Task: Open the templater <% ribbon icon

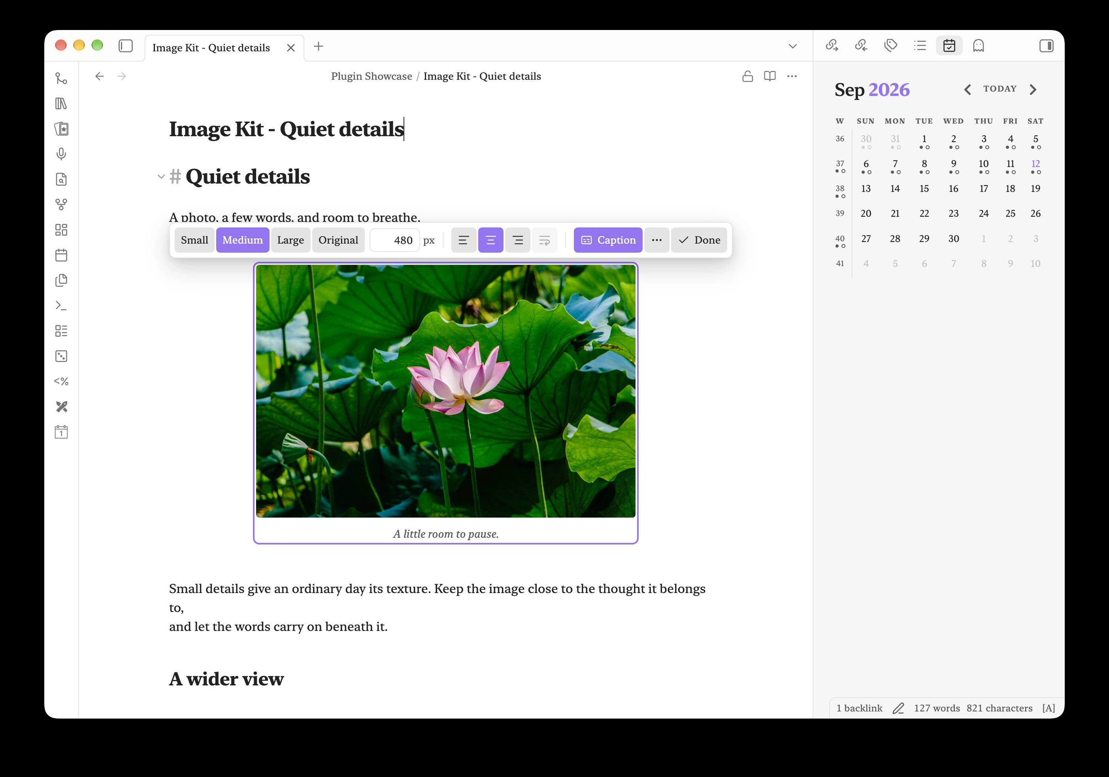Action: point(61,381)
